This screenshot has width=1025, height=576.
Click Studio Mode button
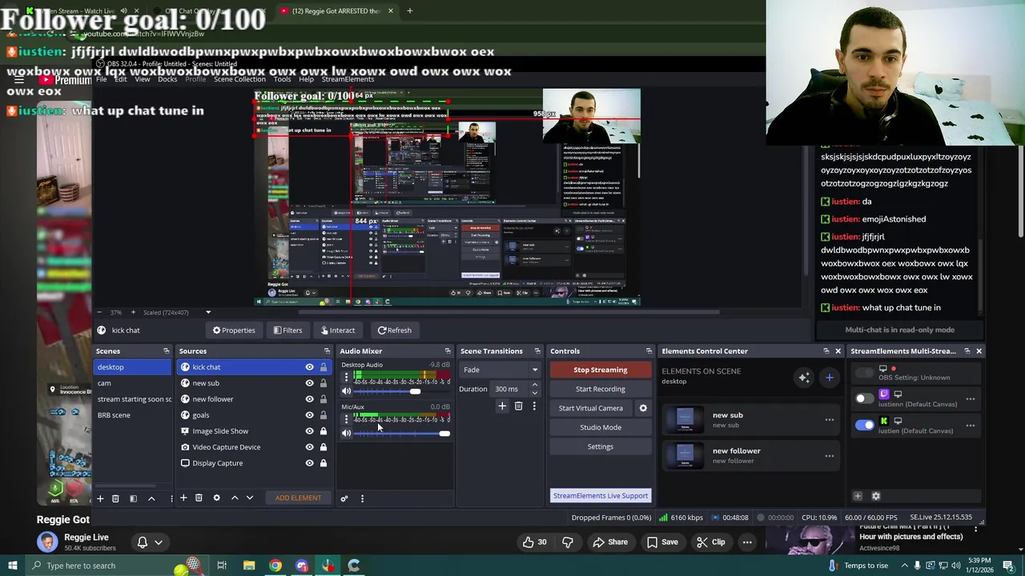point(601,427)
